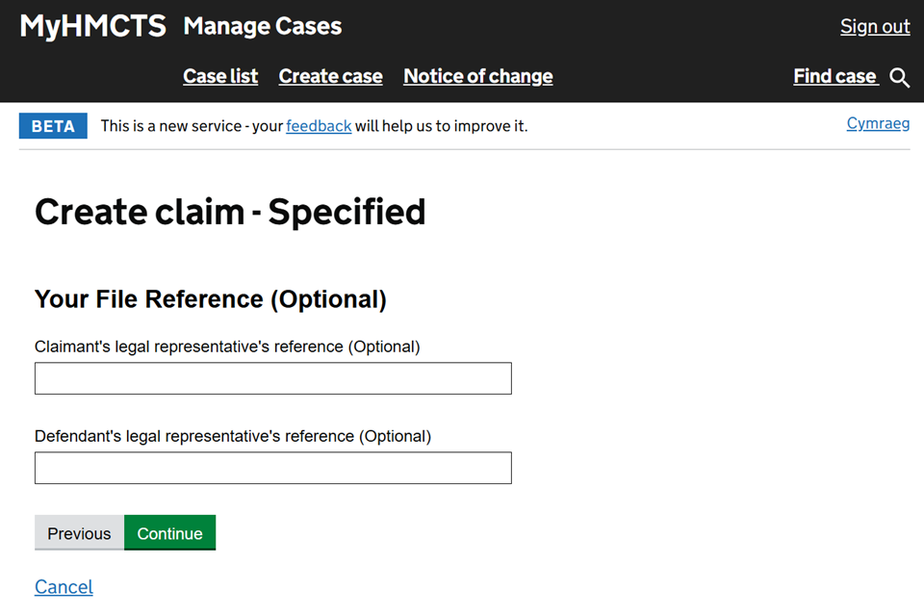The width and height of the screenshot is (924, 616).
Task: Click the Claimant's reference field label
Action: click(227, 346)
